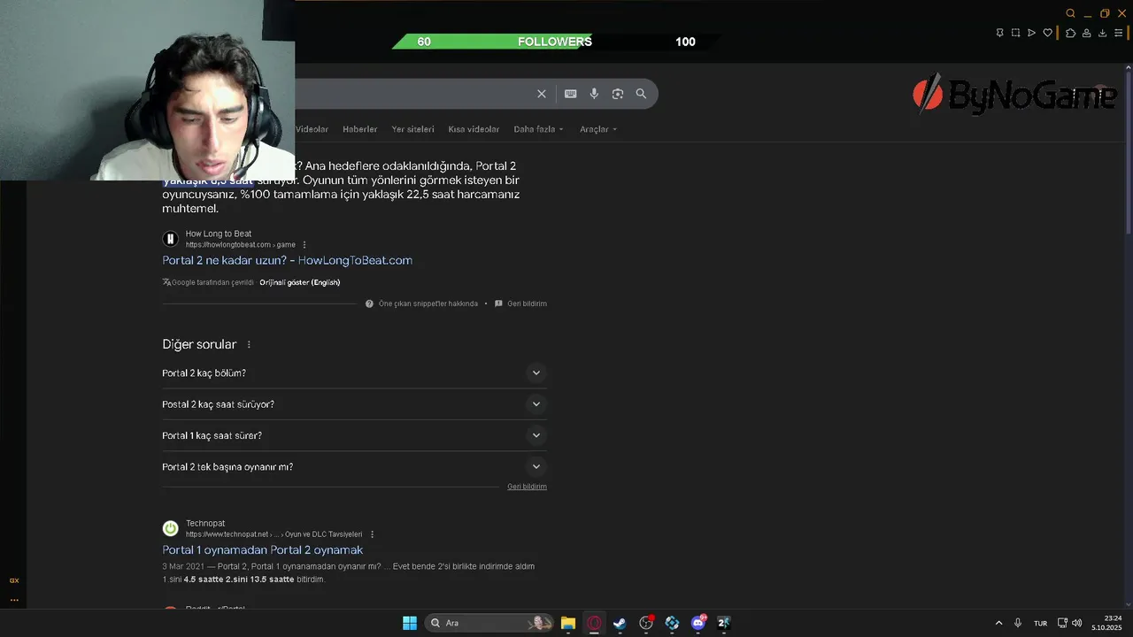Expand 'Portal 2 tek başına oynanır mı?' question
The image size is (1133, 637).
click(354, 466)
